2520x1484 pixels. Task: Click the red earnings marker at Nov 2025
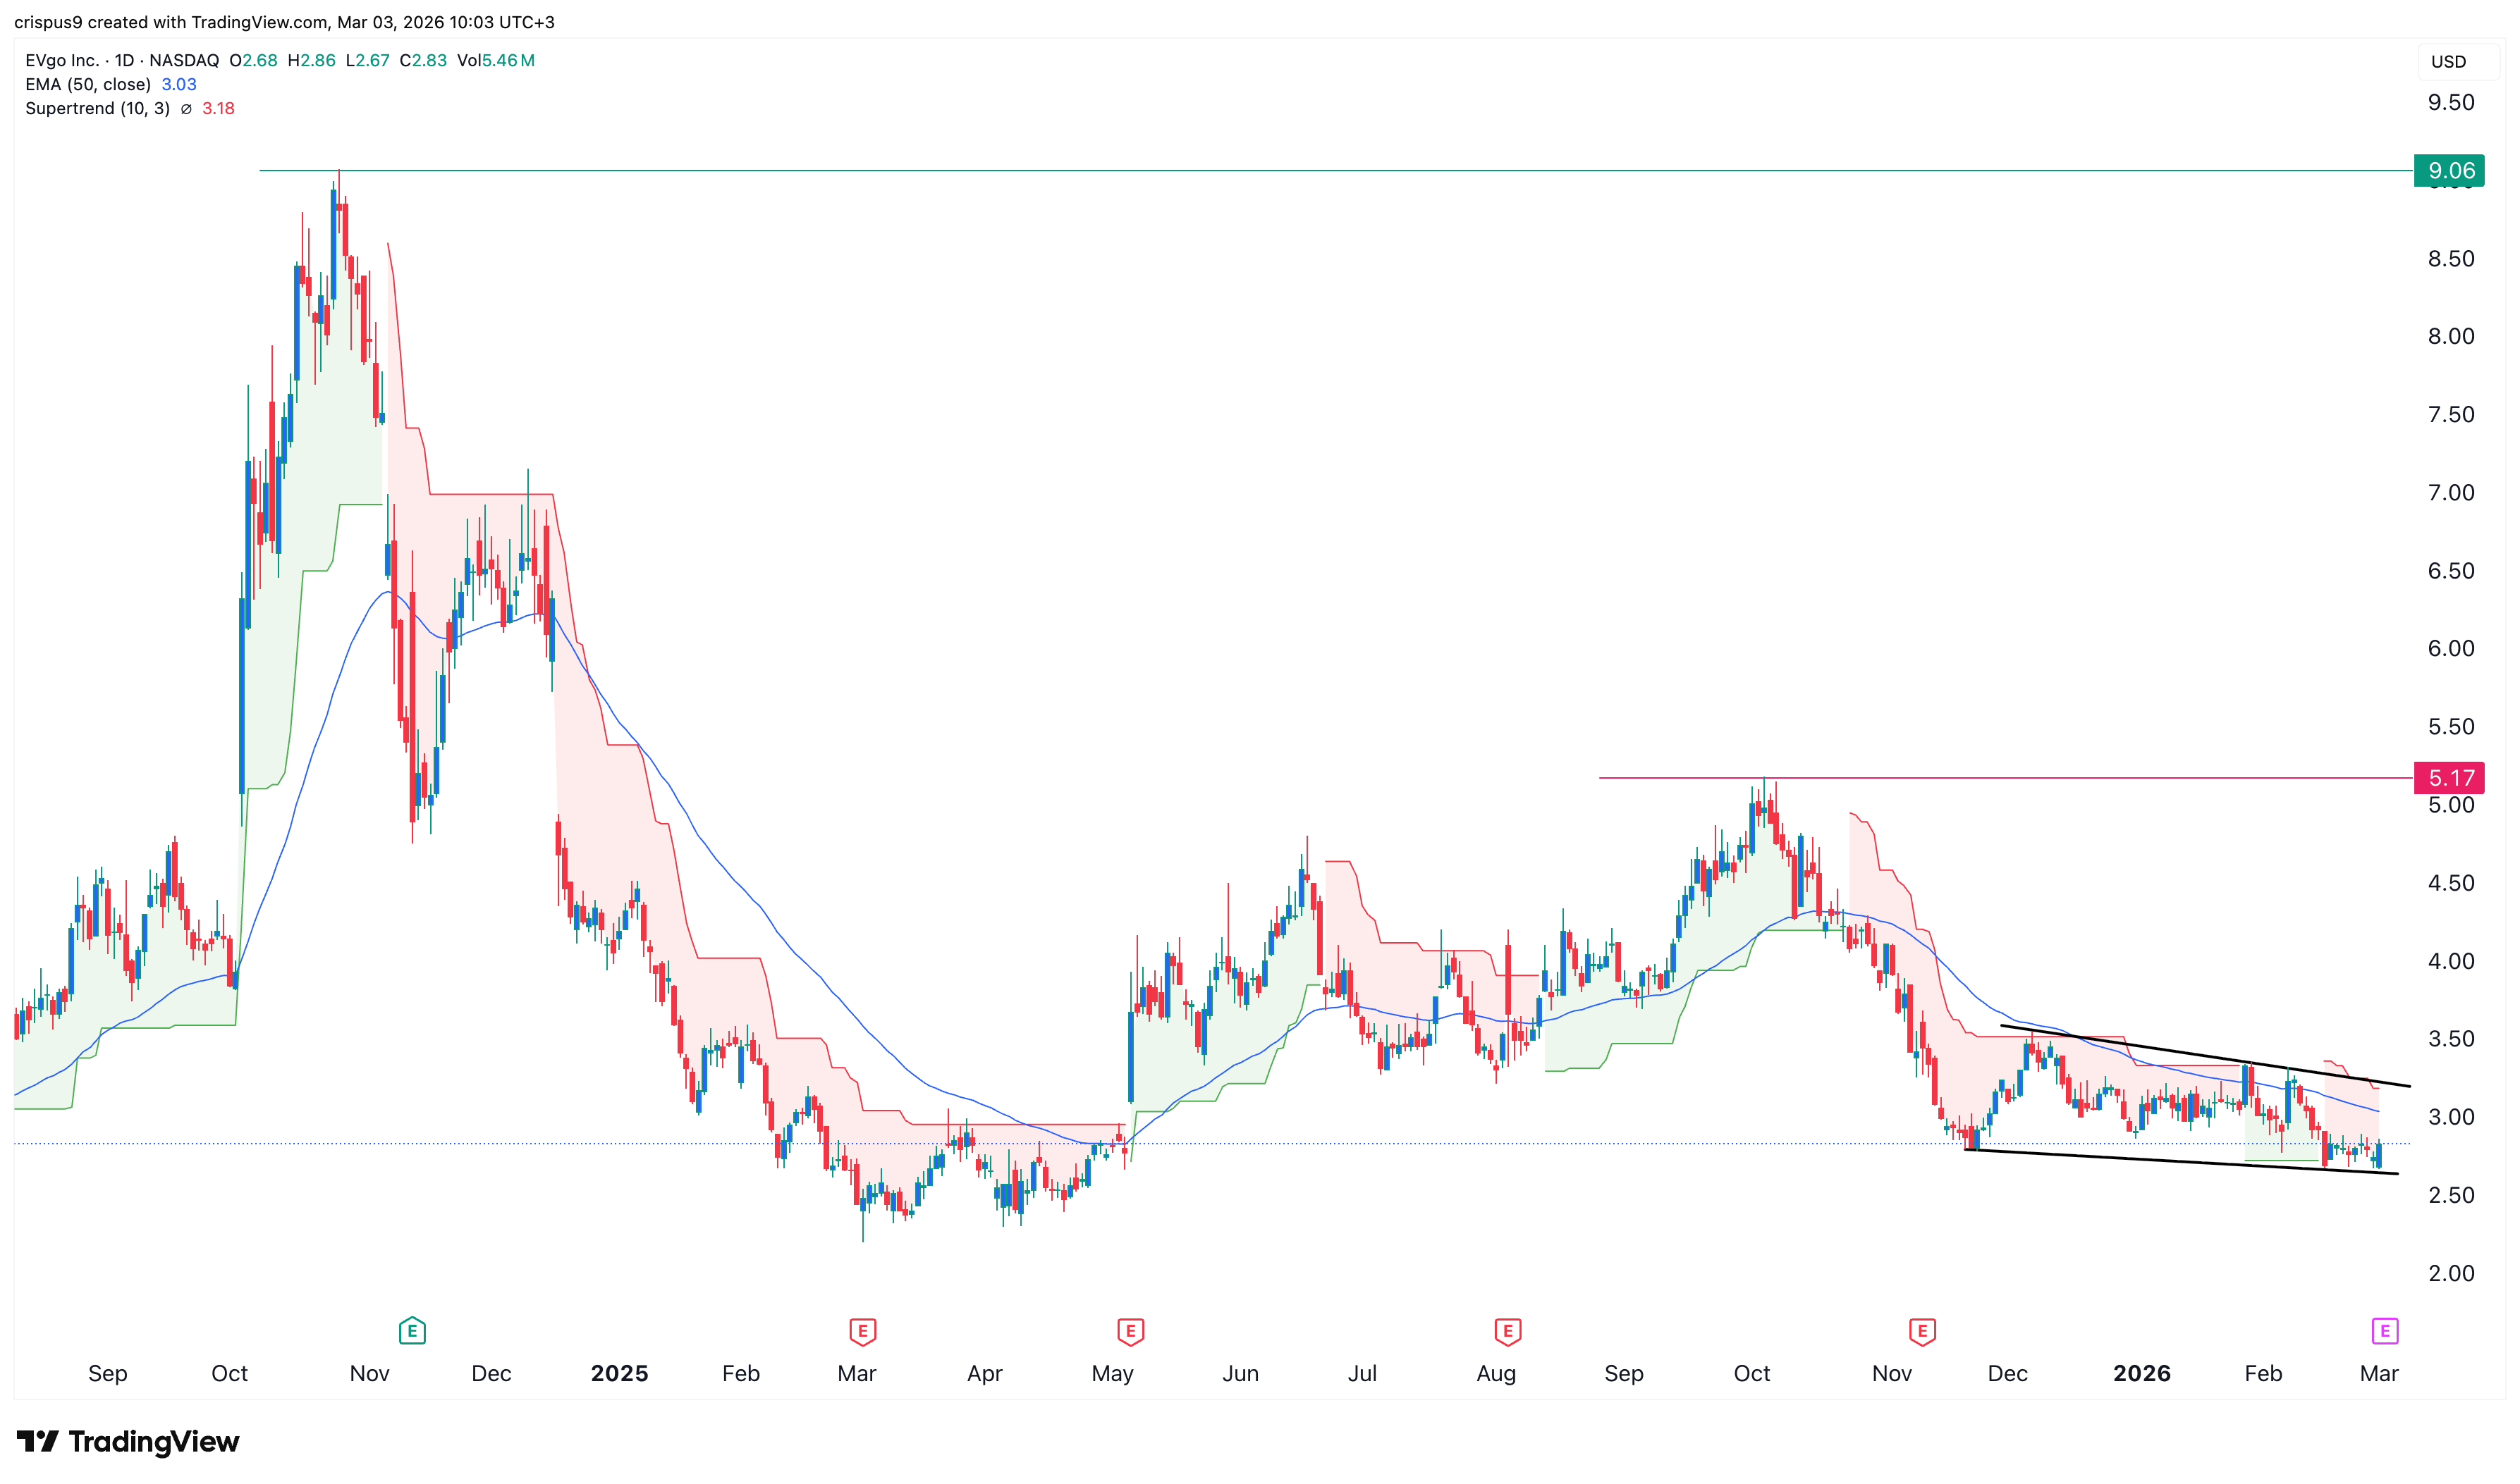tap(1922, 1331)
